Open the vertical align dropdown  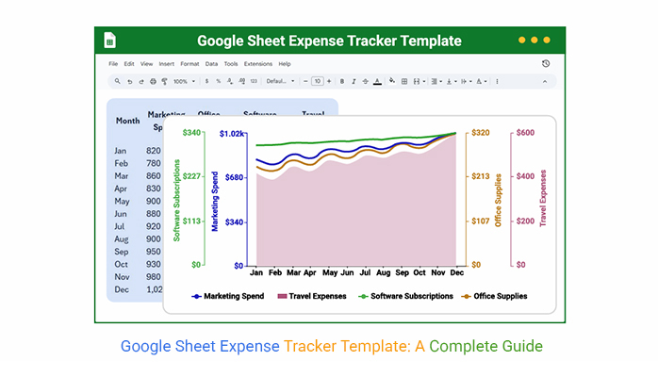452,81
